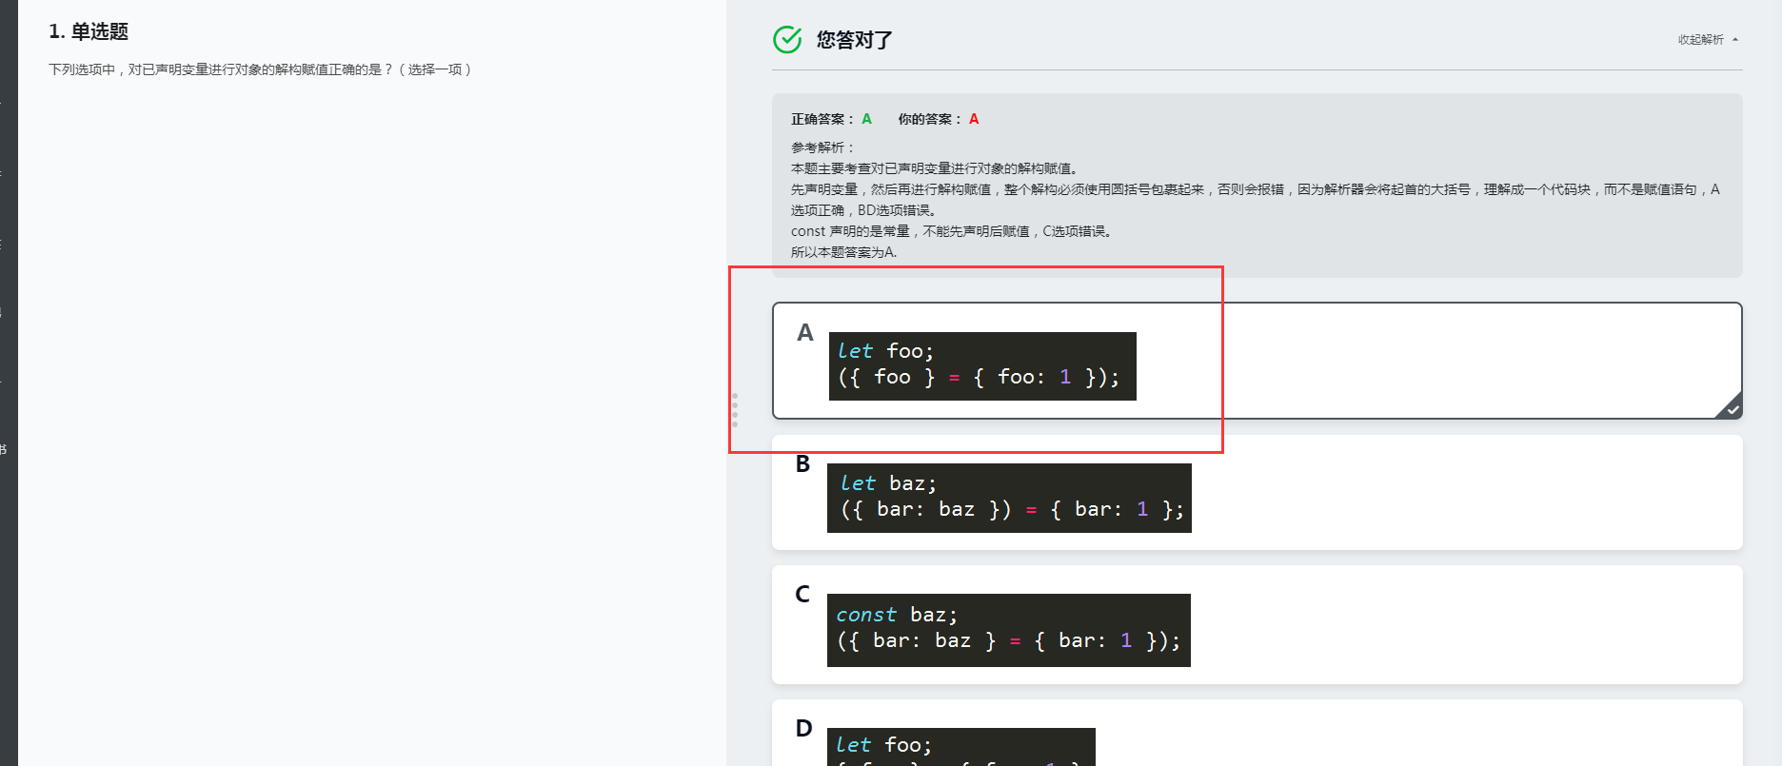
Task: Select answer option B card
Action: (x=1257, y=492)
